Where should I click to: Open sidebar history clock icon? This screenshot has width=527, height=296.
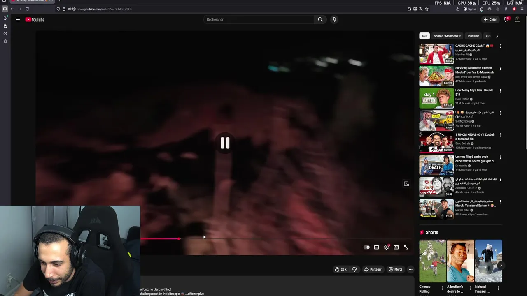coord(5,34)
